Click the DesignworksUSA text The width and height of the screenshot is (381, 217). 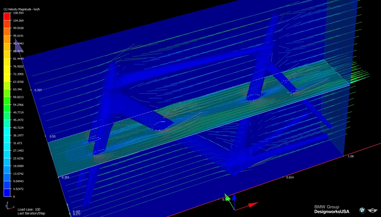(x=332, y=211)
